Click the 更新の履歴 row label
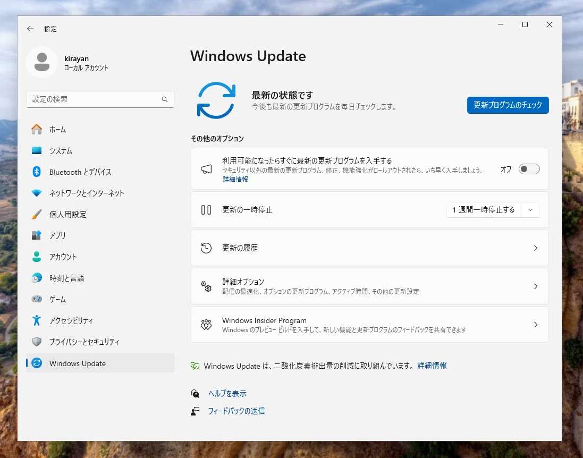This screenshot has width=583, height=458. (240, 248)
